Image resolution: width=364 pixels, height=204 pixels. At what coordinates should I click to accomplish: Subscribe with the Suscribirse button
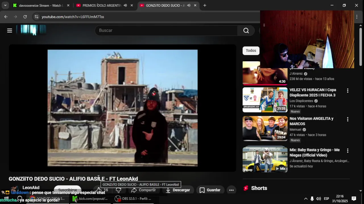pyautogui.click(x=68, y=190)
